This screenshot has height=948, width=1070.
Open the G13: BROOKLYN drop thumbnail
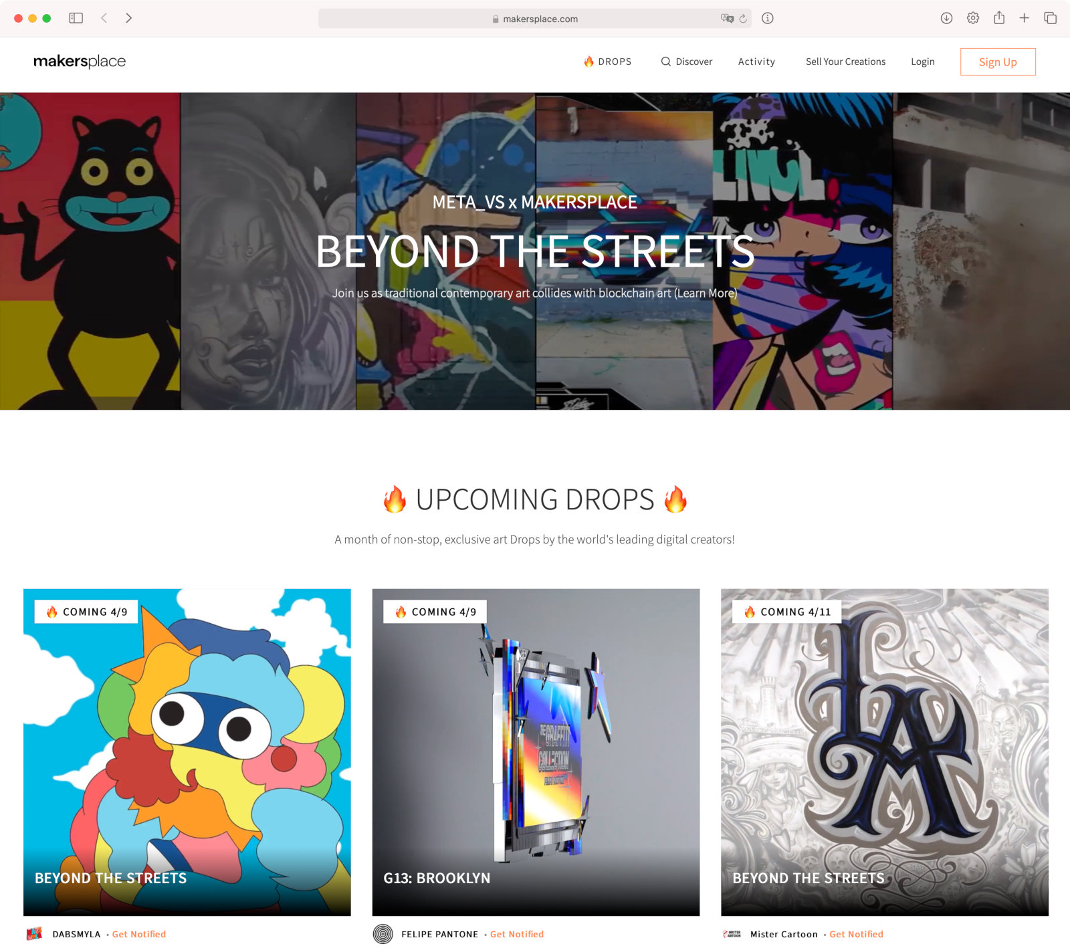(x=536, y=752)
